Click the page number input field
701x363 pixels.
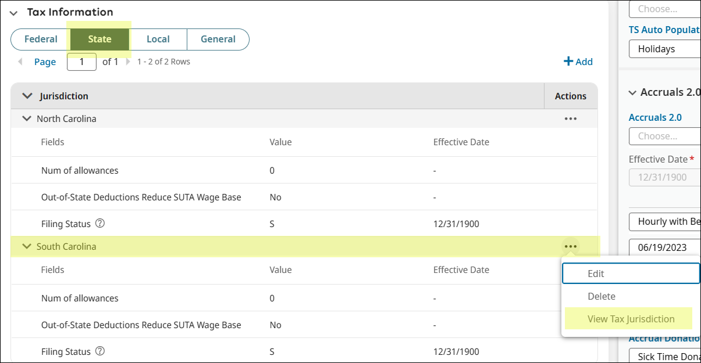(x=81, y=62)
